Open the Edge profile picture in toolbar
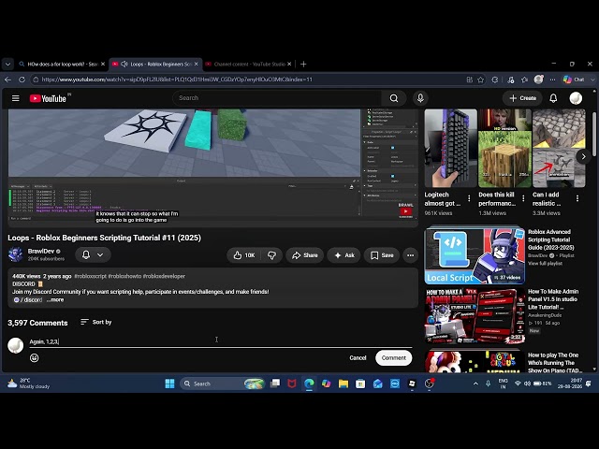The image size is (599, 449). [539, 80]
